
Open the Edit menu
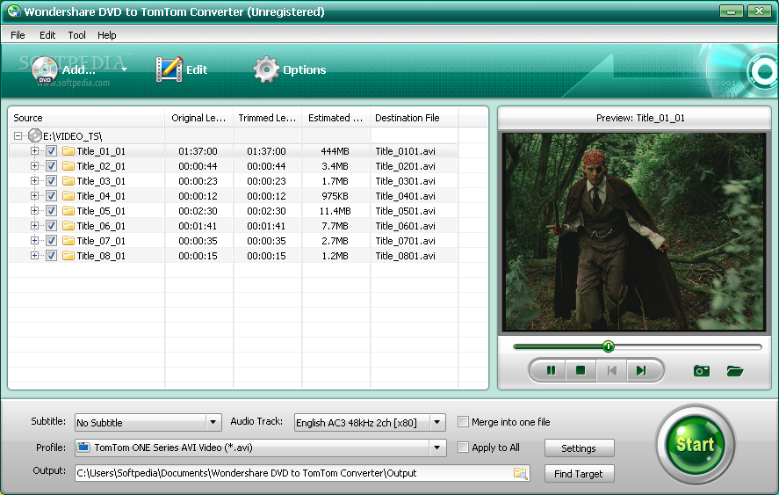click(47, 35)
